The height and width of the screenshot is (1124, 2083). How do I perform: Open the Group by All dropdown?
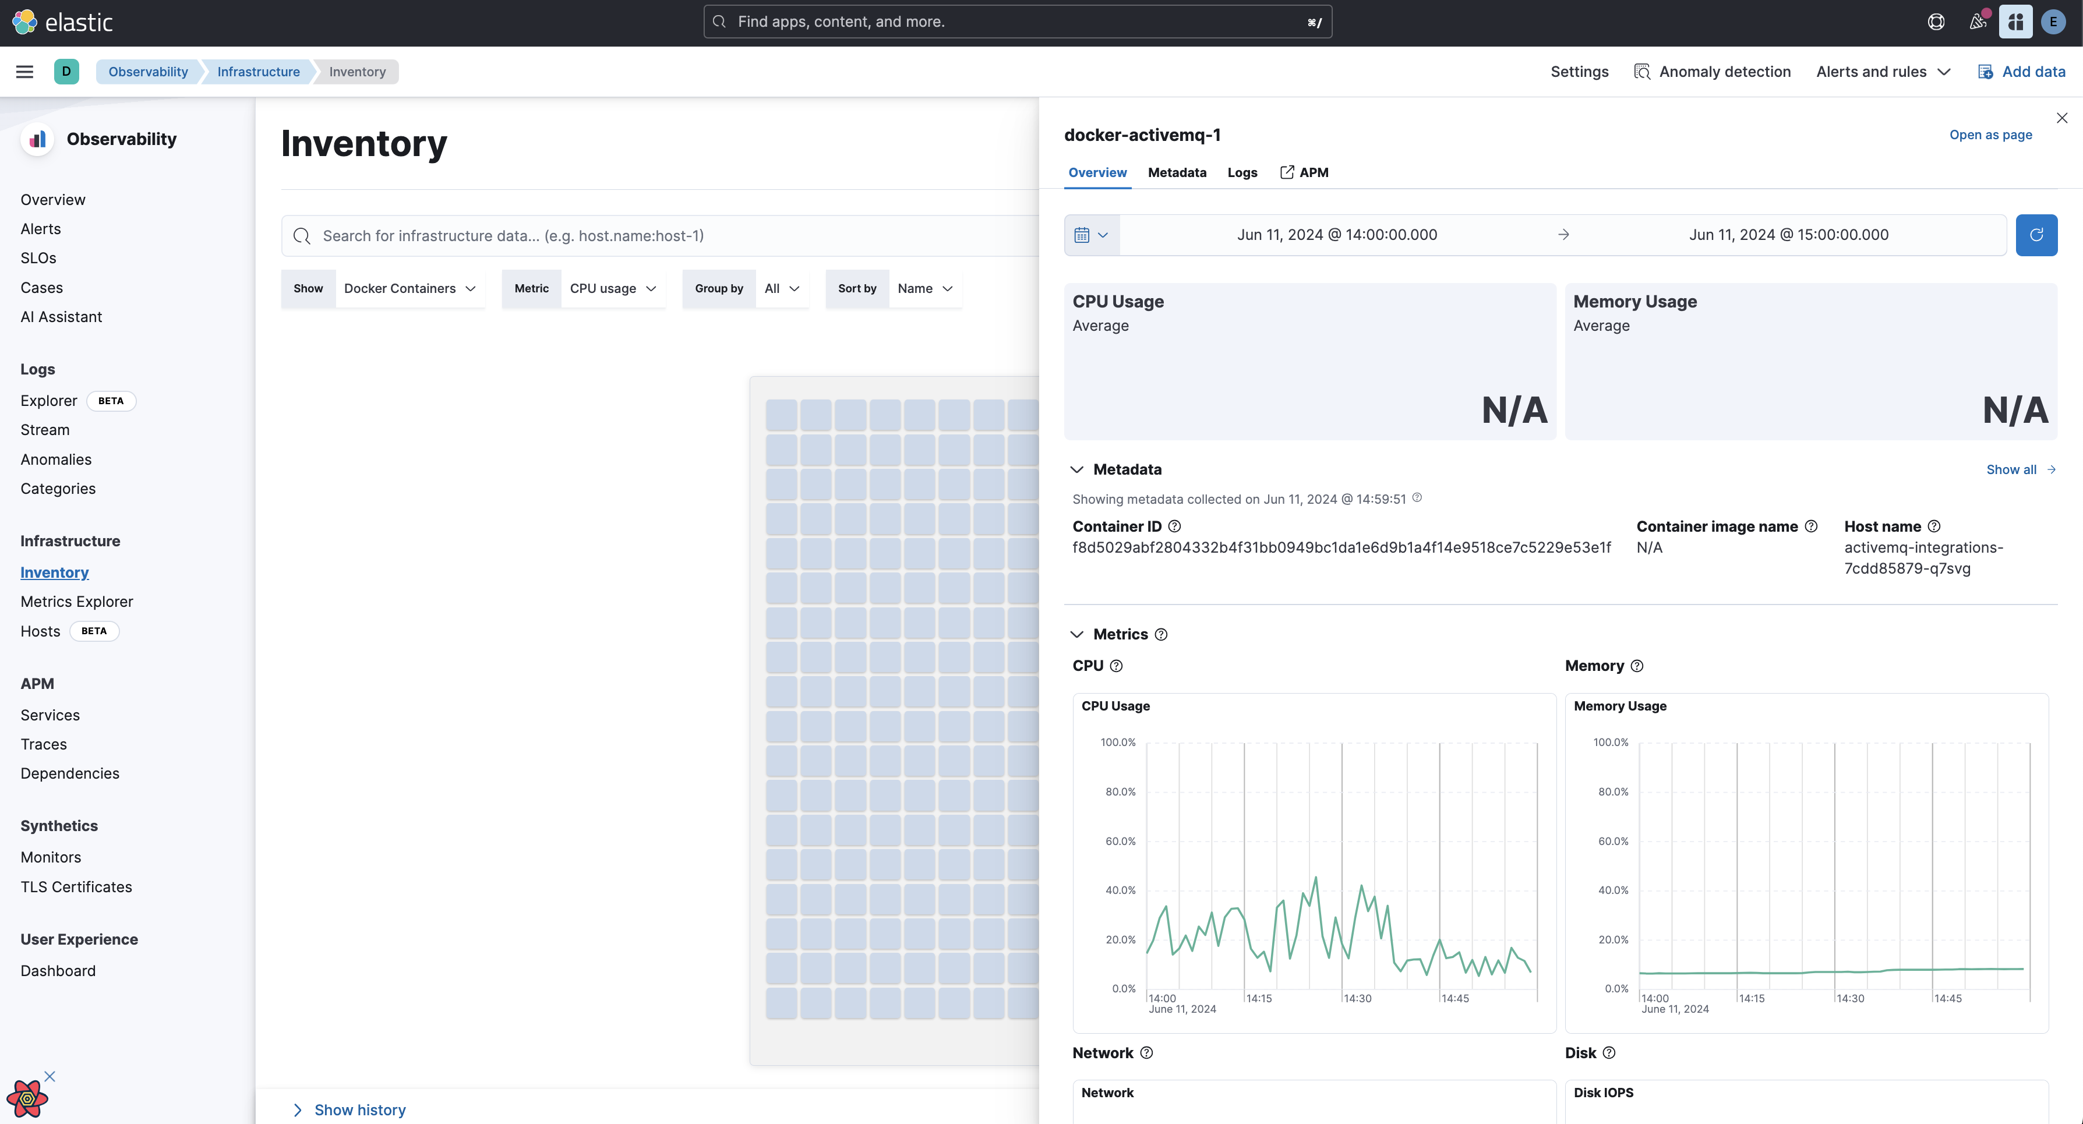point(781,289)
